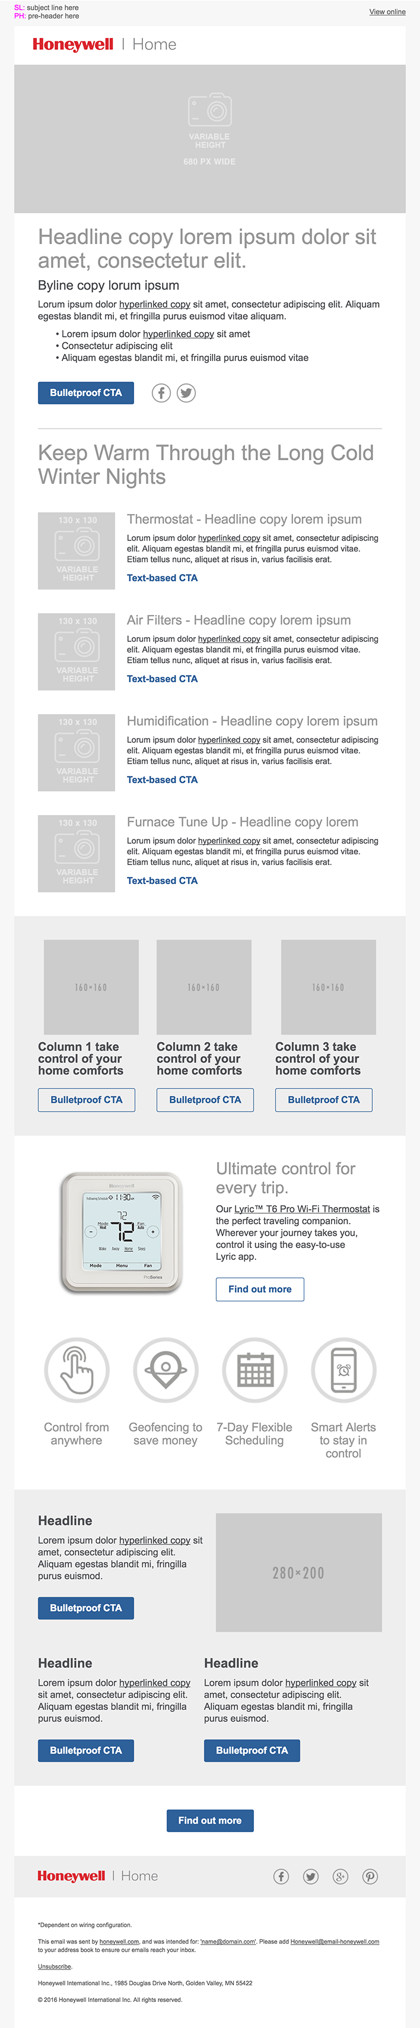Viewport: 420px width, 2028px height.
Task: Click the T6 Pro thermostat product image
Action: (122, 1232)
